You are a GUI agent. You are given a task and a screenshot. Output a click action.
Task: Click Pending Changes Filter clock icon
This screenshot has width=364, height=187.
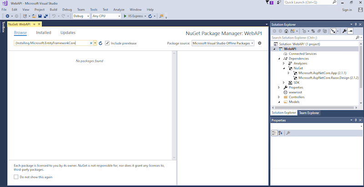click(x=304, y=31)
